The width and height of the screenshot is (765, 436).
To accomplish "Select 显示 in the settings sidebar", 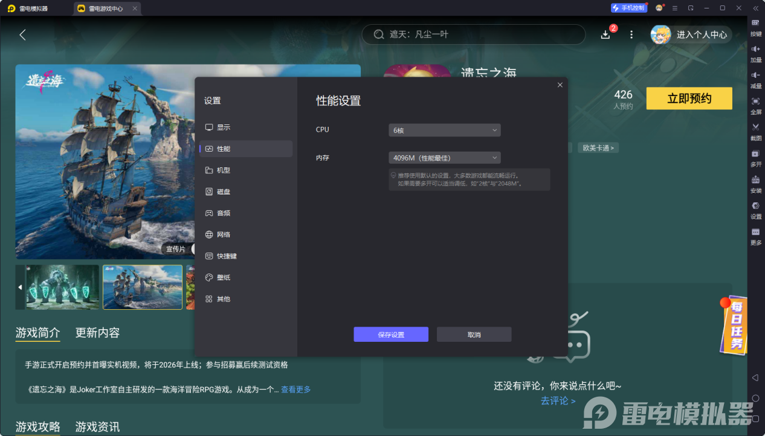I will click(x=224, y=127).
